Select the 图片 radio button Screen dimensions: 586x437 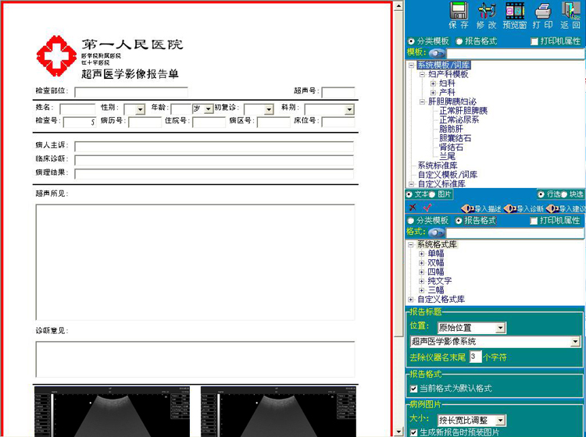(433, 194)
